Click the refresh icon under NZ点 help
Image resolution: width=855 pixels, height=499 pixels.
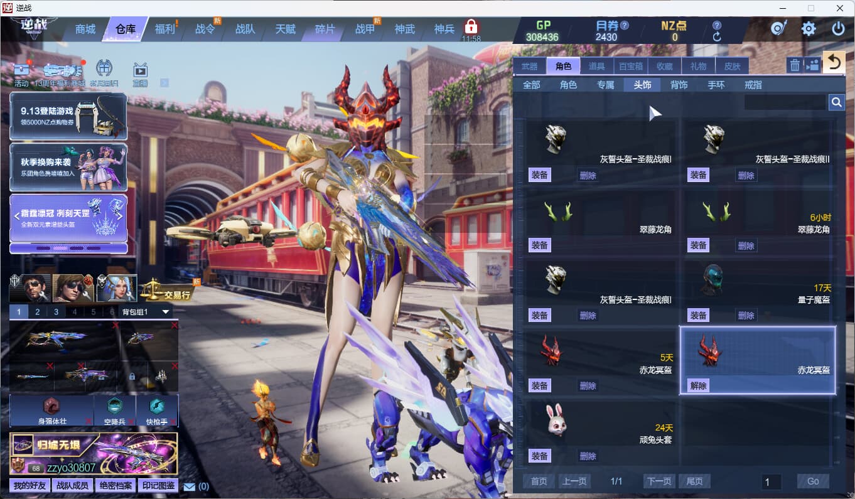tap(717, 37)
